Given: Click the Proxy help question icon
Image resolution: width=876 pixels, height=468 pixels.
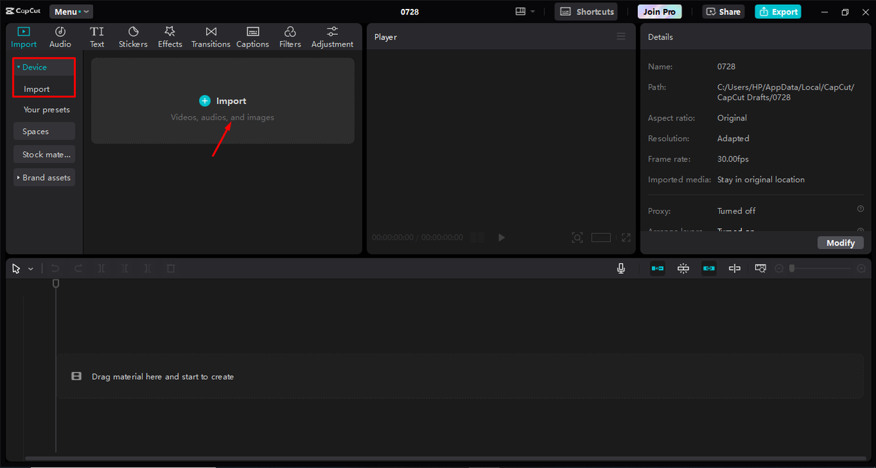Looking at the screenshot, I should [860, 209].
